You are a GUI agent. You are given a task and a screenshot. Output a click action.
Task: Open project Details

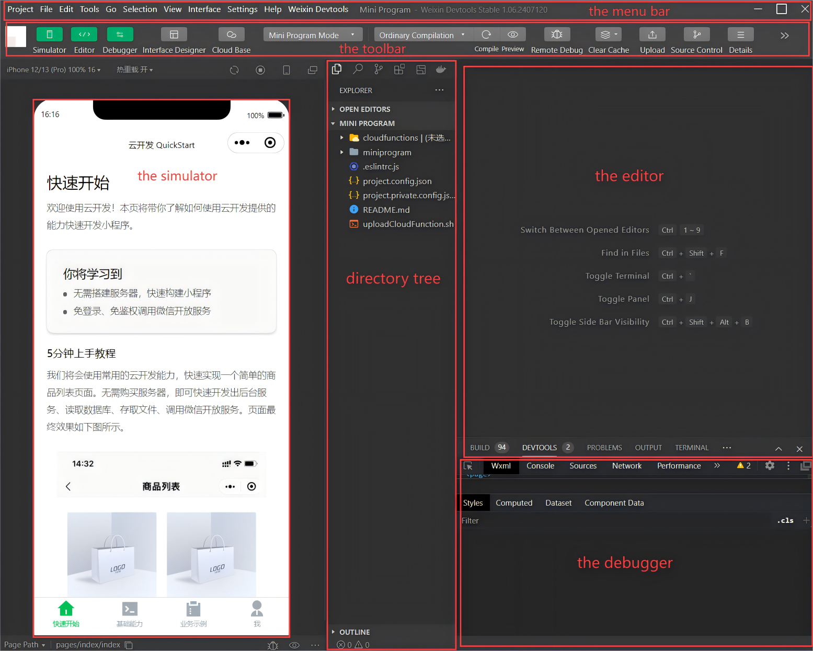click(741, 35)
